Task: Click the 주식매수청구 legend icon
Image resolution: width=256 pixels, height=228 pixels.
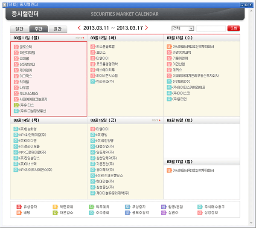Action: (200, 207)
